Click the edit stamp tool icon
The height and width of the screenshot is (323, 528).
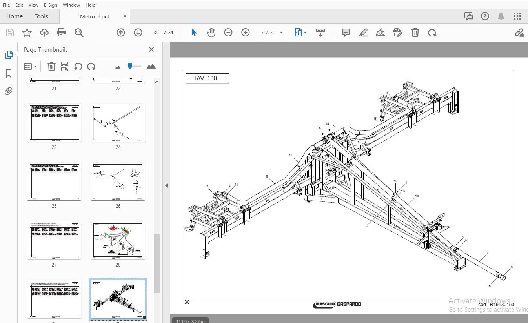[398, 33]
